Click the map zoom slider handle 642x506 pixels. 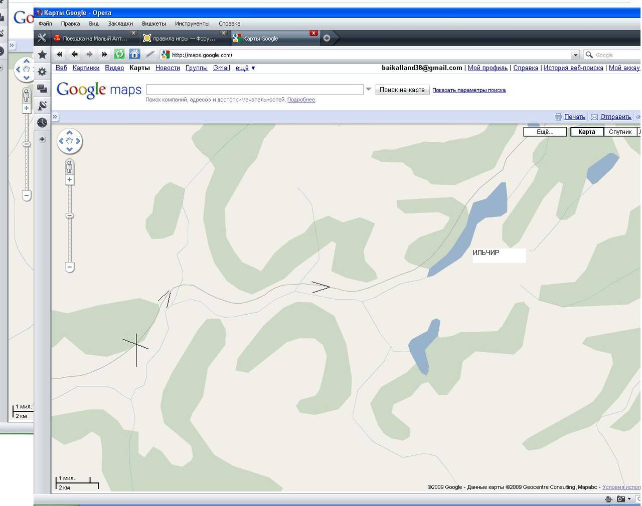coord(70,216)
